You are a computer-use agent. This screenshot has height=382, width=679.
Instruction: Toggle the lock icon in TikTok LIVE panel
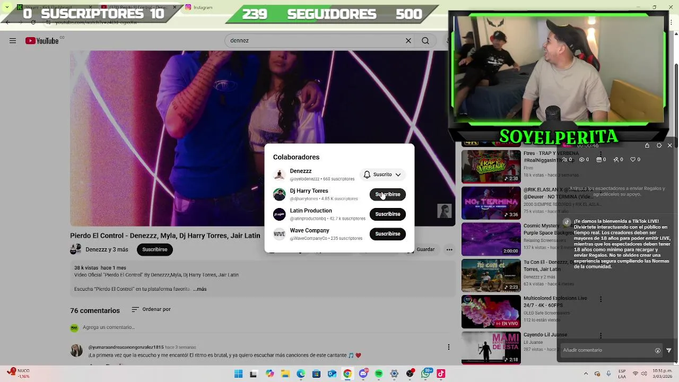[647, 145]
